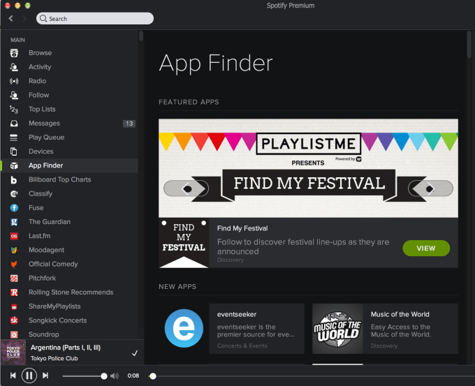475x386 pixels.
Task: Mute audio with the speaker icon
Action: [115, 376]
